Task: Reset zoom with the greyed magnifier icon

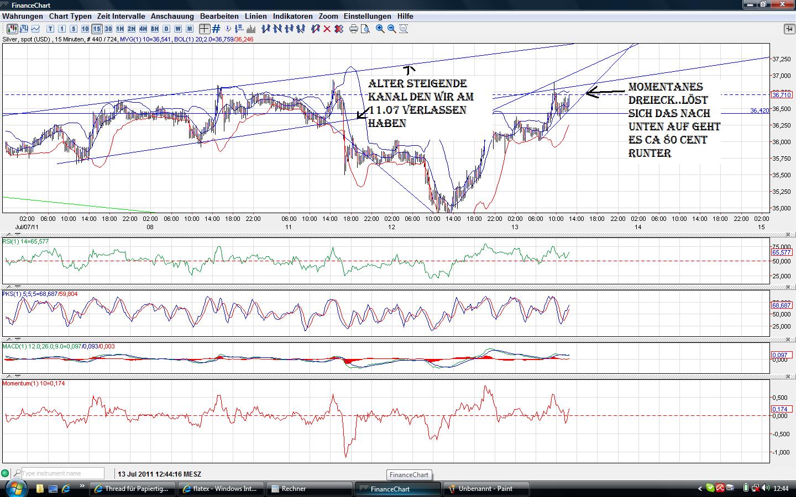Action: [404, 29]
